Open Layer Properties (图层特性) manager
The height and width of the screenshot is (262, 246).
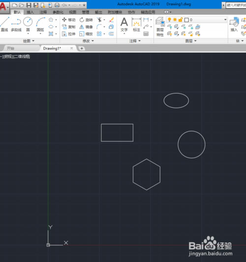(x=160, y=27)
